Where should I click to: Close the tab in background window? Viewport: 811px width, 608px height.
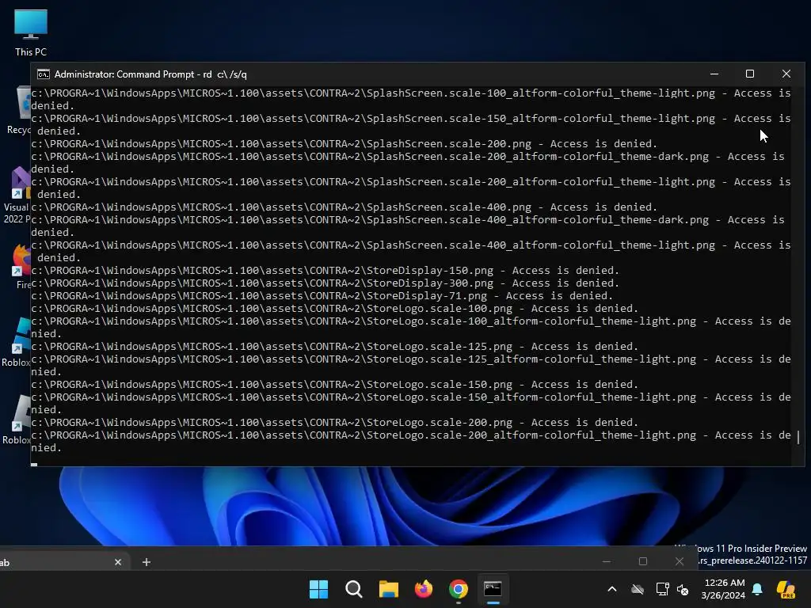[x=118, y=562]
